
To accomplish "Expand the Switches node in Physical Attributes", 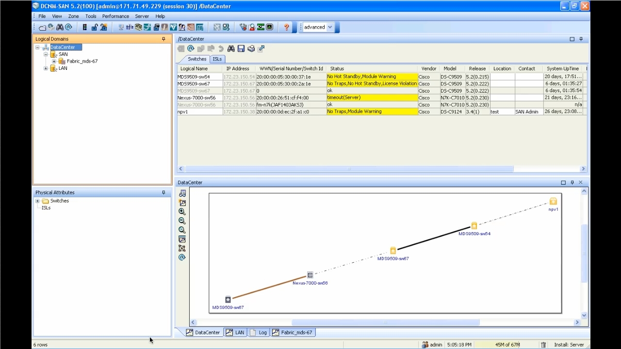I will pos(37,201).
